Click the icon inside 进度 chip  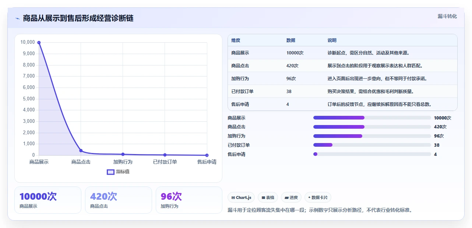[x=286, y=198]
